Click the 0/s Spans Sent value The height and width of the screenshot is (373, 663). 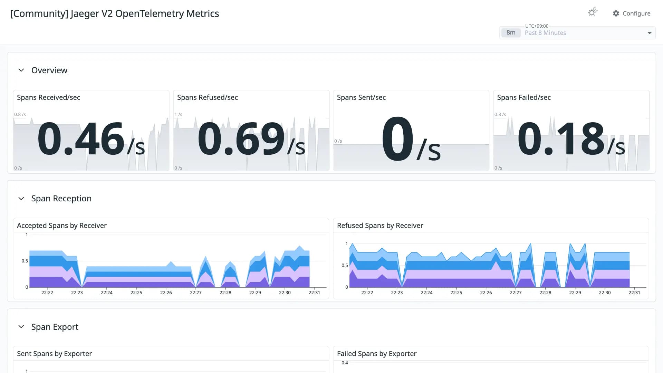411,139
